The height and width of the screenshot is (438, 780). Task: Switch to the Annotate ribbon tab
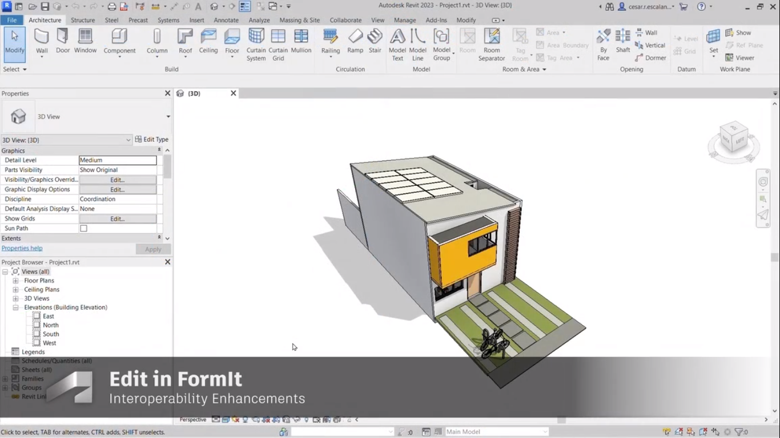pos(226,20)
